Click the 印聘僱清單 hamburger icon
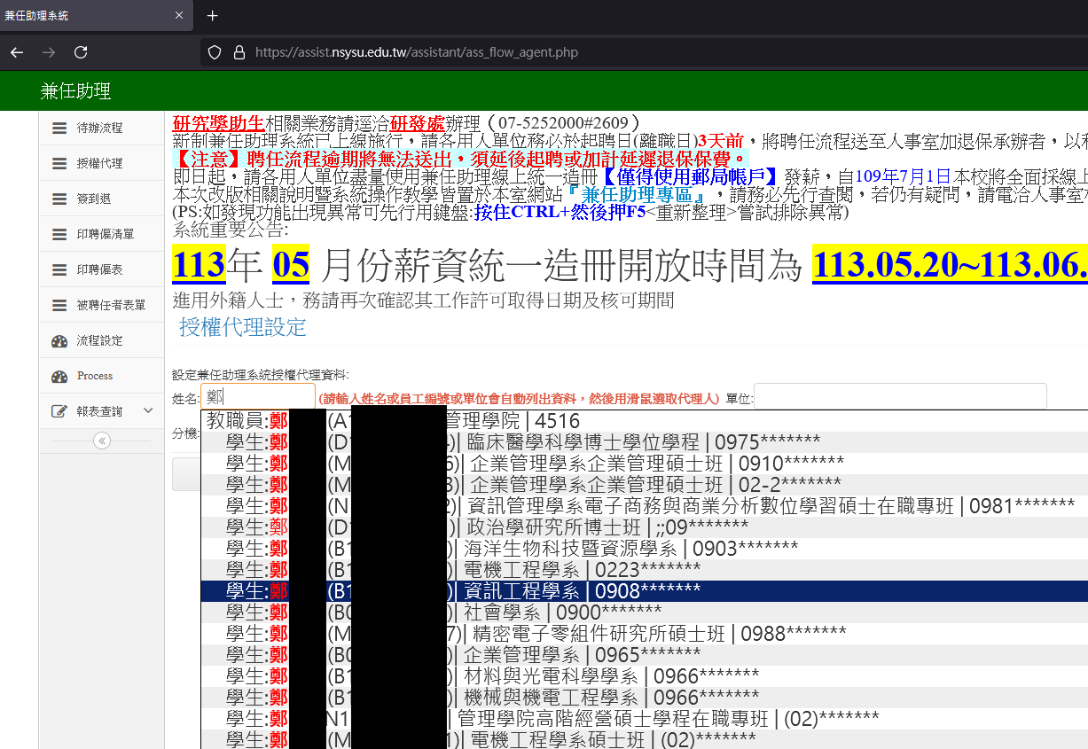1088x749 pixels. click(59, 234)
